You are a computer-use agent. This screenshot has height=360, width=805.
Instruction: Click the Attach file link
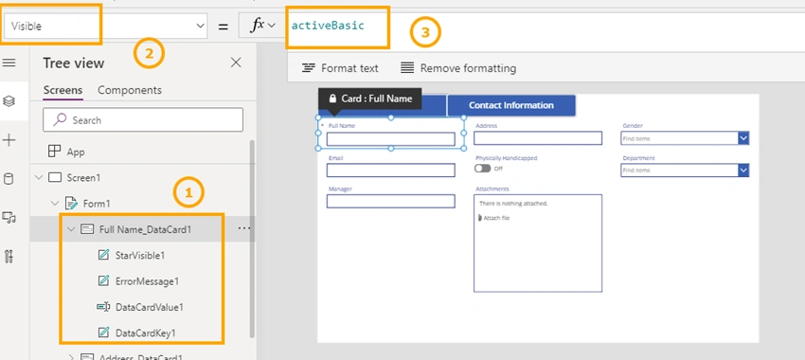(x=496, y=218)
